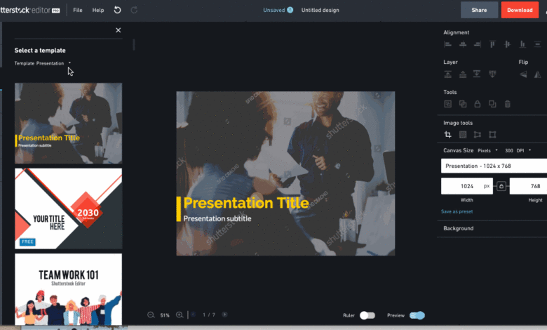Redo the undone action

134,10
